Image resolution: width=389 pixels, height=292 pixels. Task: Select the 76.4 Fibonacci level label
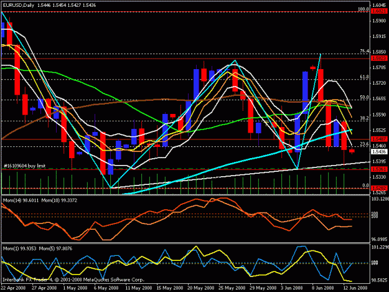click(365, 51)
